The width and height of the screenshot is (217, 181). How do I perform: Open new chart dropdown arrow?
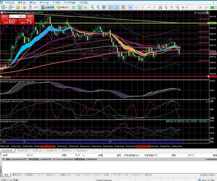point(7,7)
